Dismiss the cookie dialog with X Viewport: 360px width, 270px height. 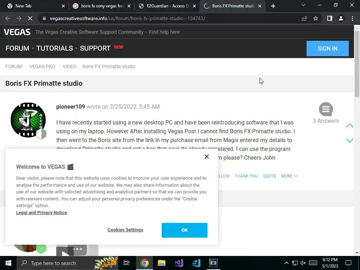207,156
